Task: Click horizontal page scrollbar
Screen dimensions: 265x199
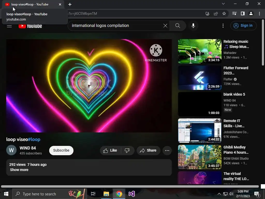Action: pos(130,187)
